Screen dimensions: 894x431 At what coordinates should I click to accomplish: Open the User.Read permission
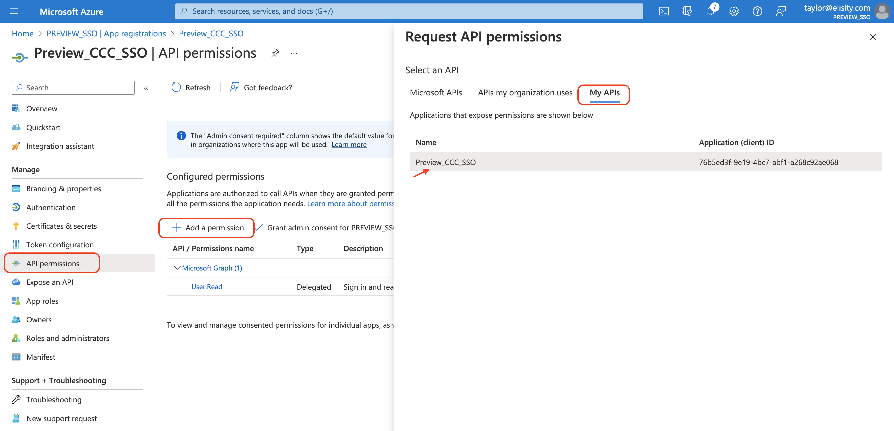(207, 286)
